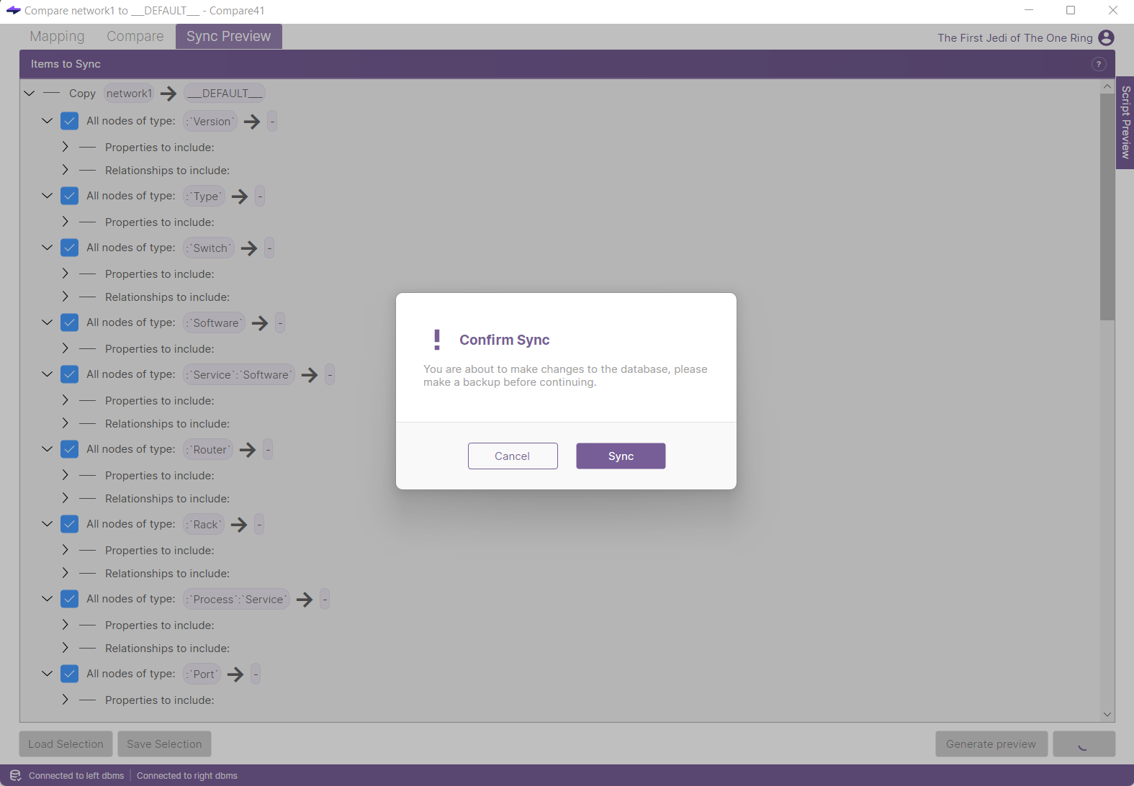Open the Script Preview side tab
1134x786 pixels.
[x=1125, y=122]
